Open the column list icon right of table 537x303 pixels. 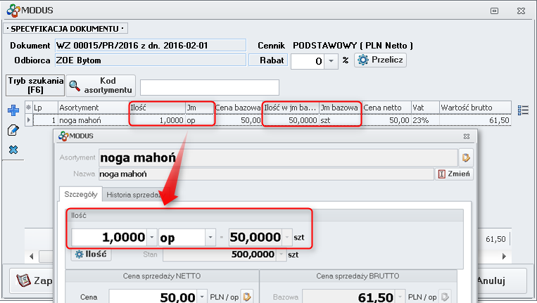[522, 110]
